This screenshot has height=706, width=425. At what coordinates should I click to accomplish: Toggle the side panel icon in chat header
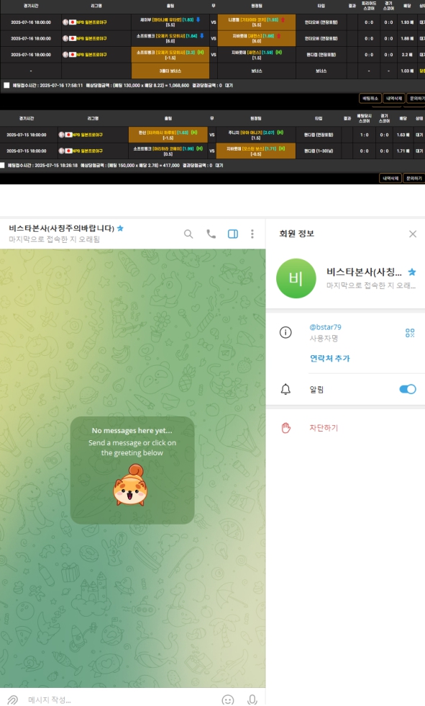point(233,233)
